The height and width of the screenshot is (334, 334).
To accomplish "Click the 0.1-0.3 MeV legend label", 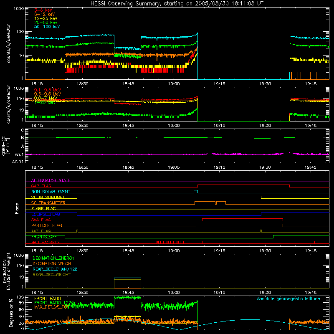I will 48,90.
